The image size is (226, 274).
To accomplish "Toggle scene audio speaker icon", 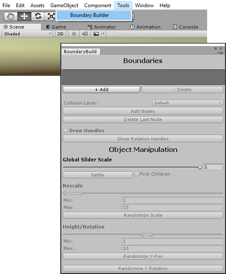I will tap(85, 34).
